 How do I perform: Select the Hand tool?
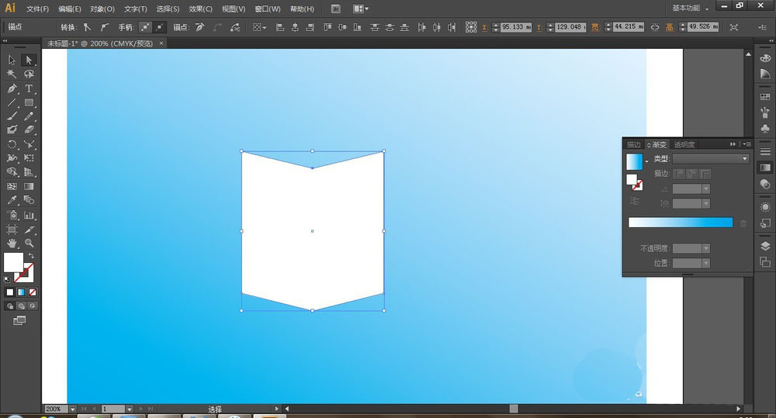click(12, 243)
